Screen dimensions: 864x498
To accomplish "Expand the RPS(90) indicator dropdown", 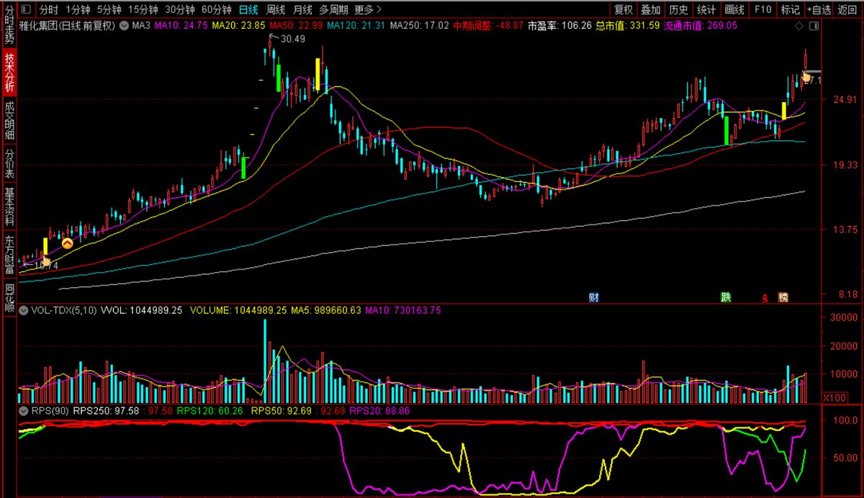I will [x=24, y=411].
